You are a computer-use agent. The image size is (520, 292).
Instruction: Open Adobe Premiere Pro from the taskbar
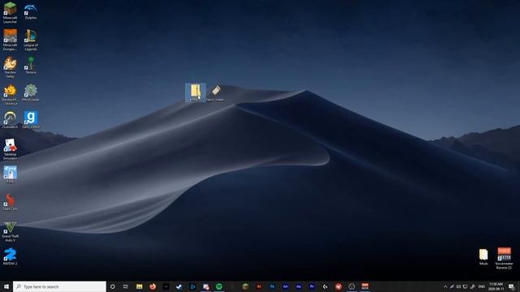(x=312, y=286)
